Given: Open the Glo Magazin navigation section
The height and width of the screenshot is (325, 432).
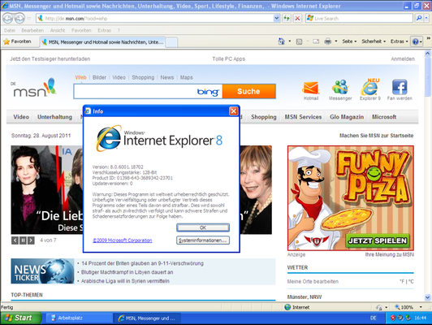Looking at the screenshot, I should (x=347, y=117).
